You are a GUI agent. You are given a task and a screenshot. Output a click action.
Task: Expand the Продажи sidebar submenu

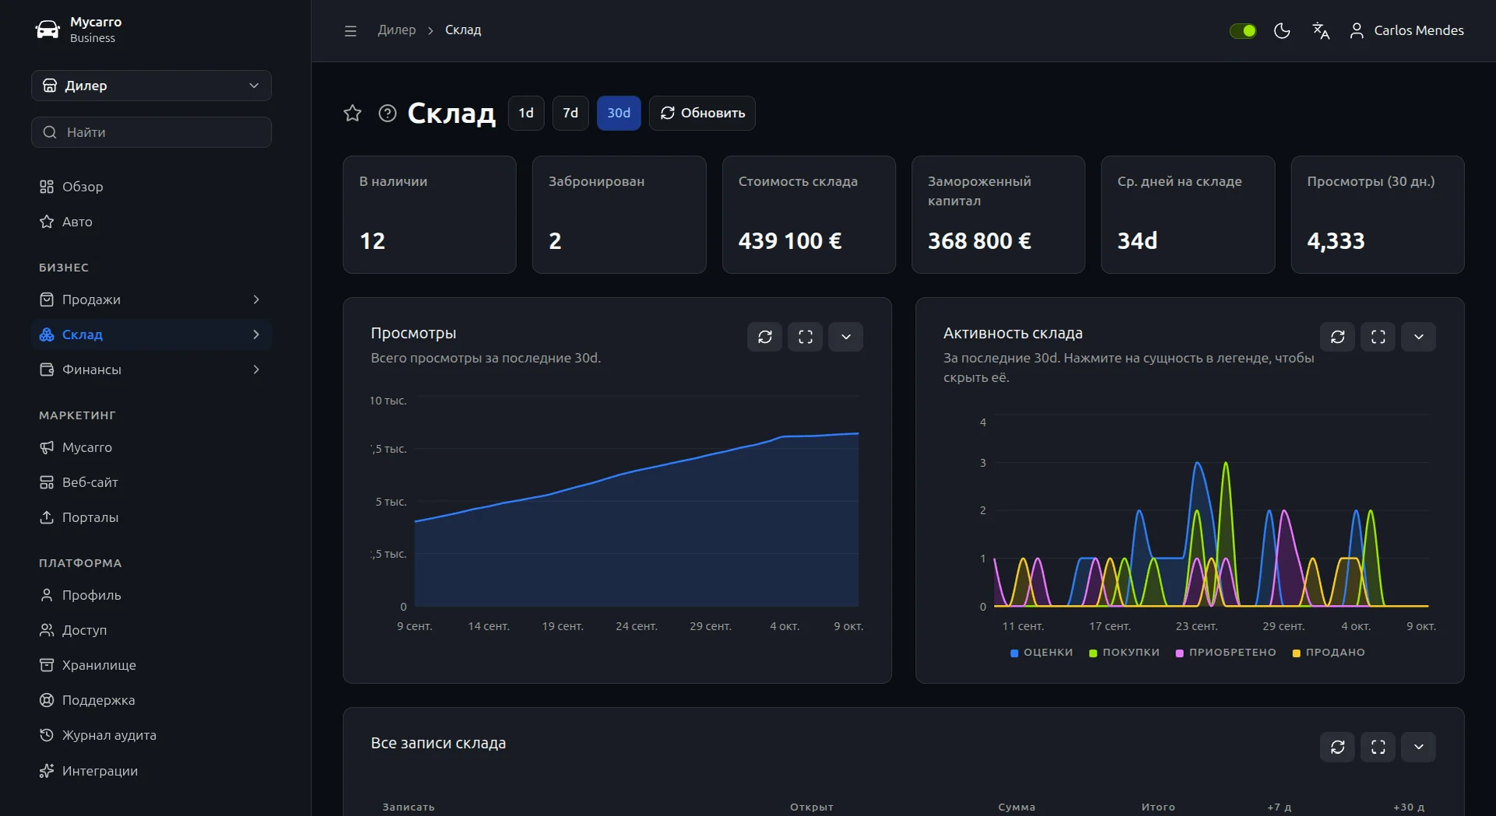point(151,299)
